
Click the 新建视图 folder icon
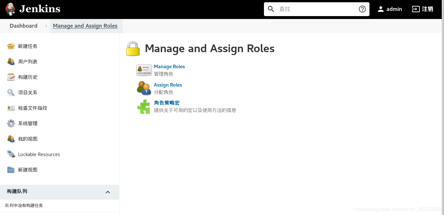coord(11,170)
